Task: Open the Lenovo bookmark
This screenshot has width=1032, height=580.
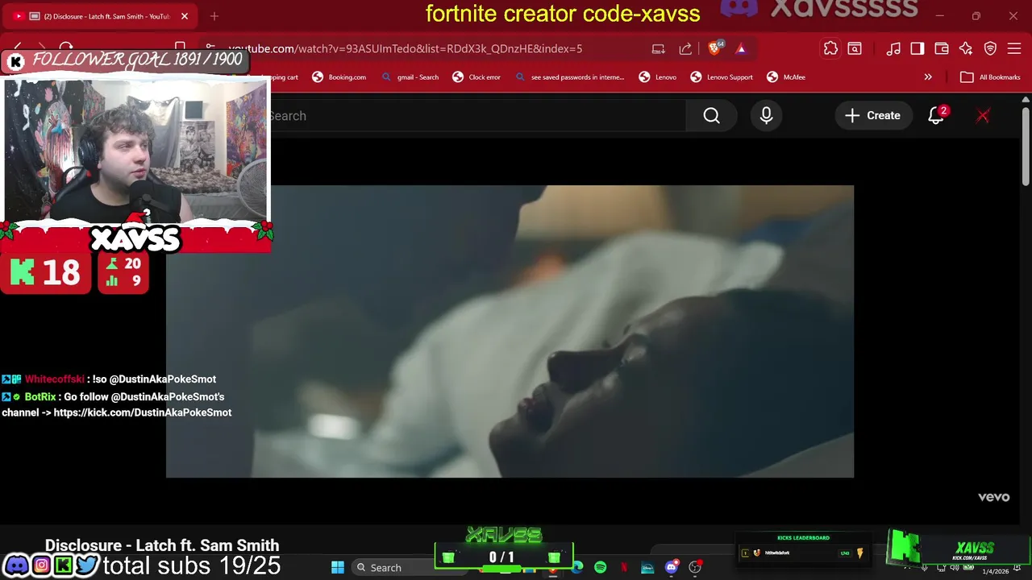Action: (x=657, y=77)
